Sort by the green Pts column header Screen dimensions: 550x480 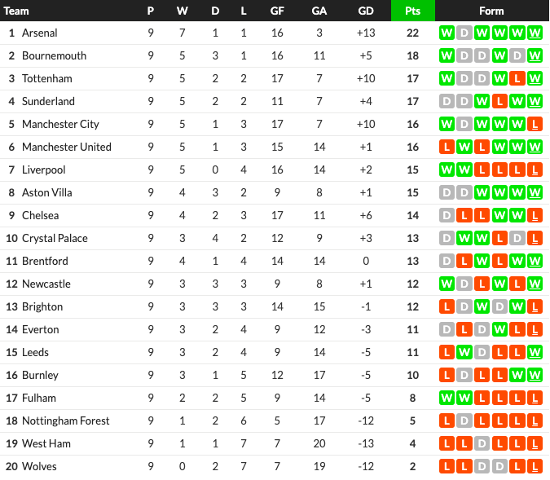pyautogui.click(x=412, y=11)
